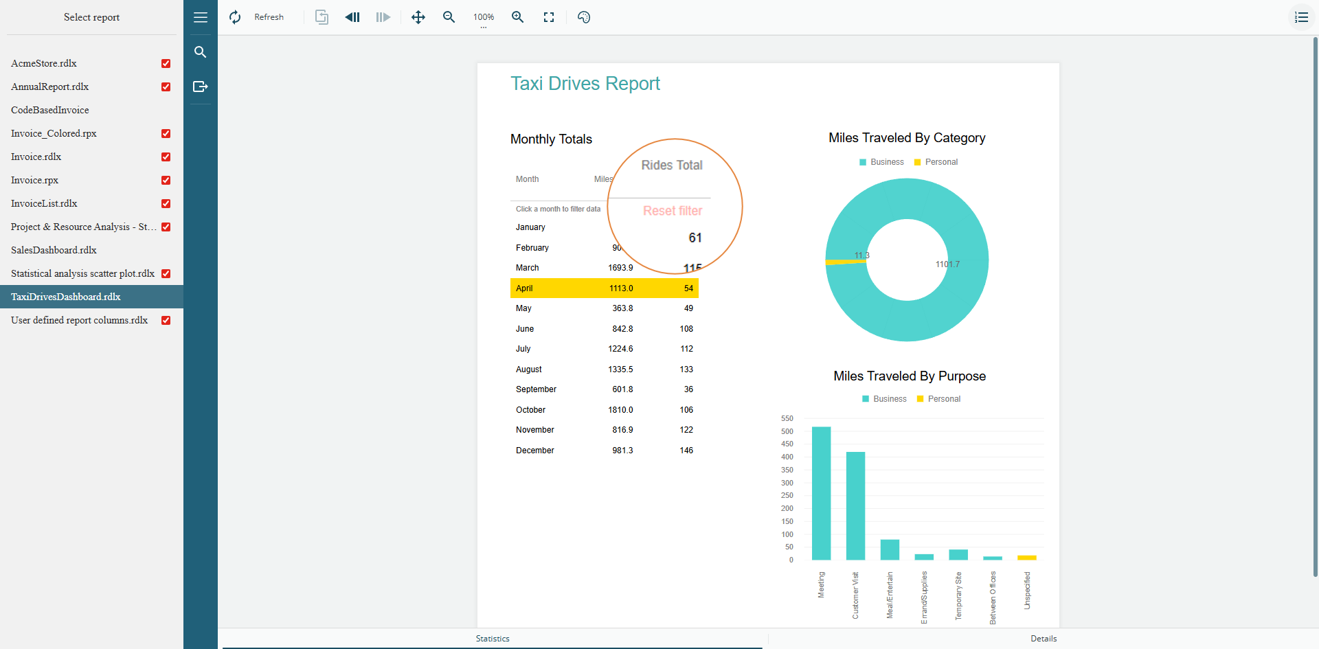
Task: Expand the document map list panel
Action: click(1301, 17)
